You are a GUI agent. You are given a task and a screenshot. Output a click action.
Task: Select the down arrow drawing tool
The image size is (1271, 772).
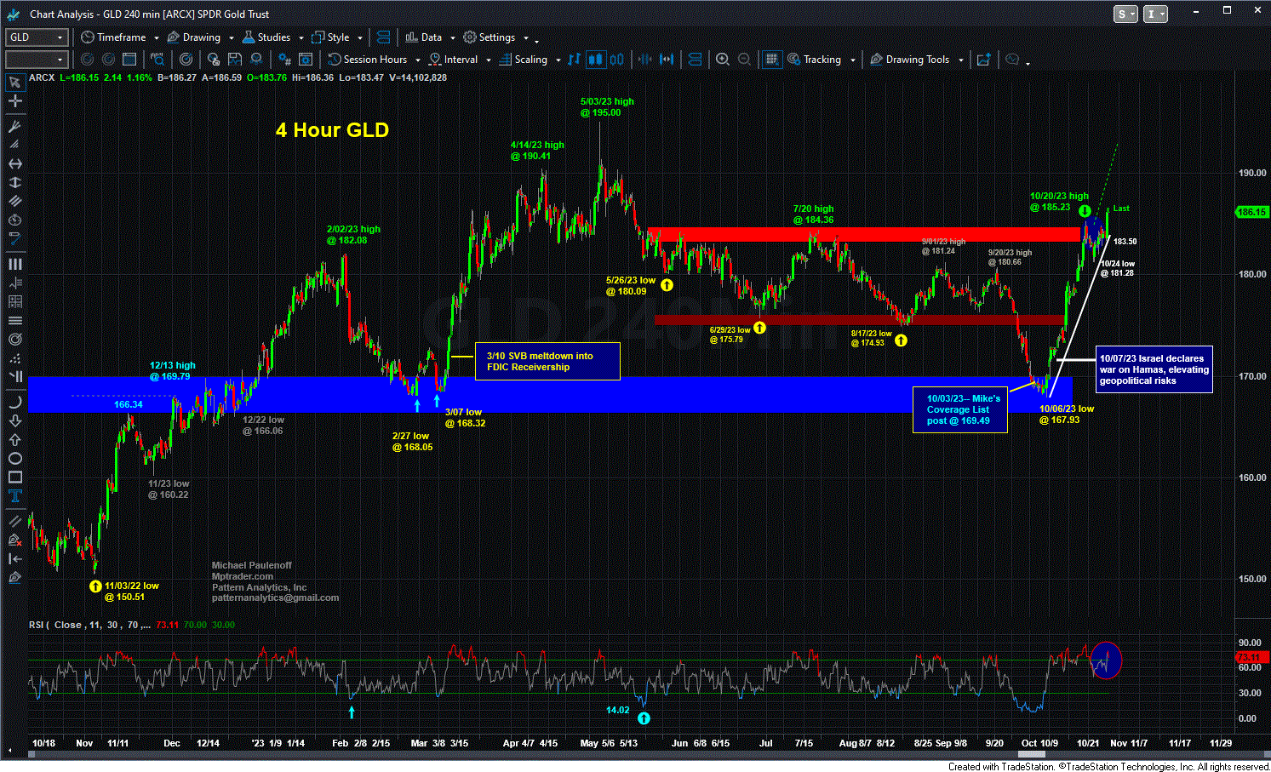[x=14, y=420]
